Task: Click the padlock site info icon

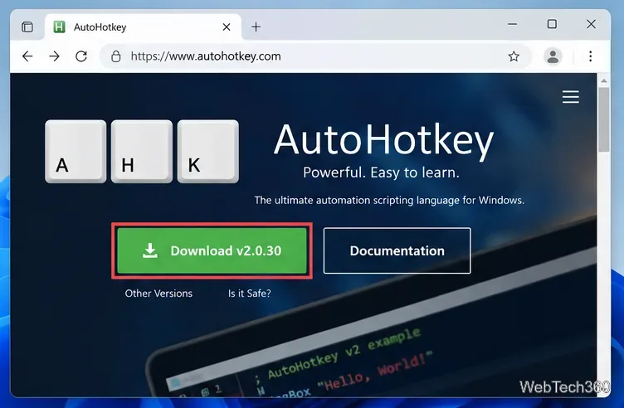Action: click(x=116, y=56)
